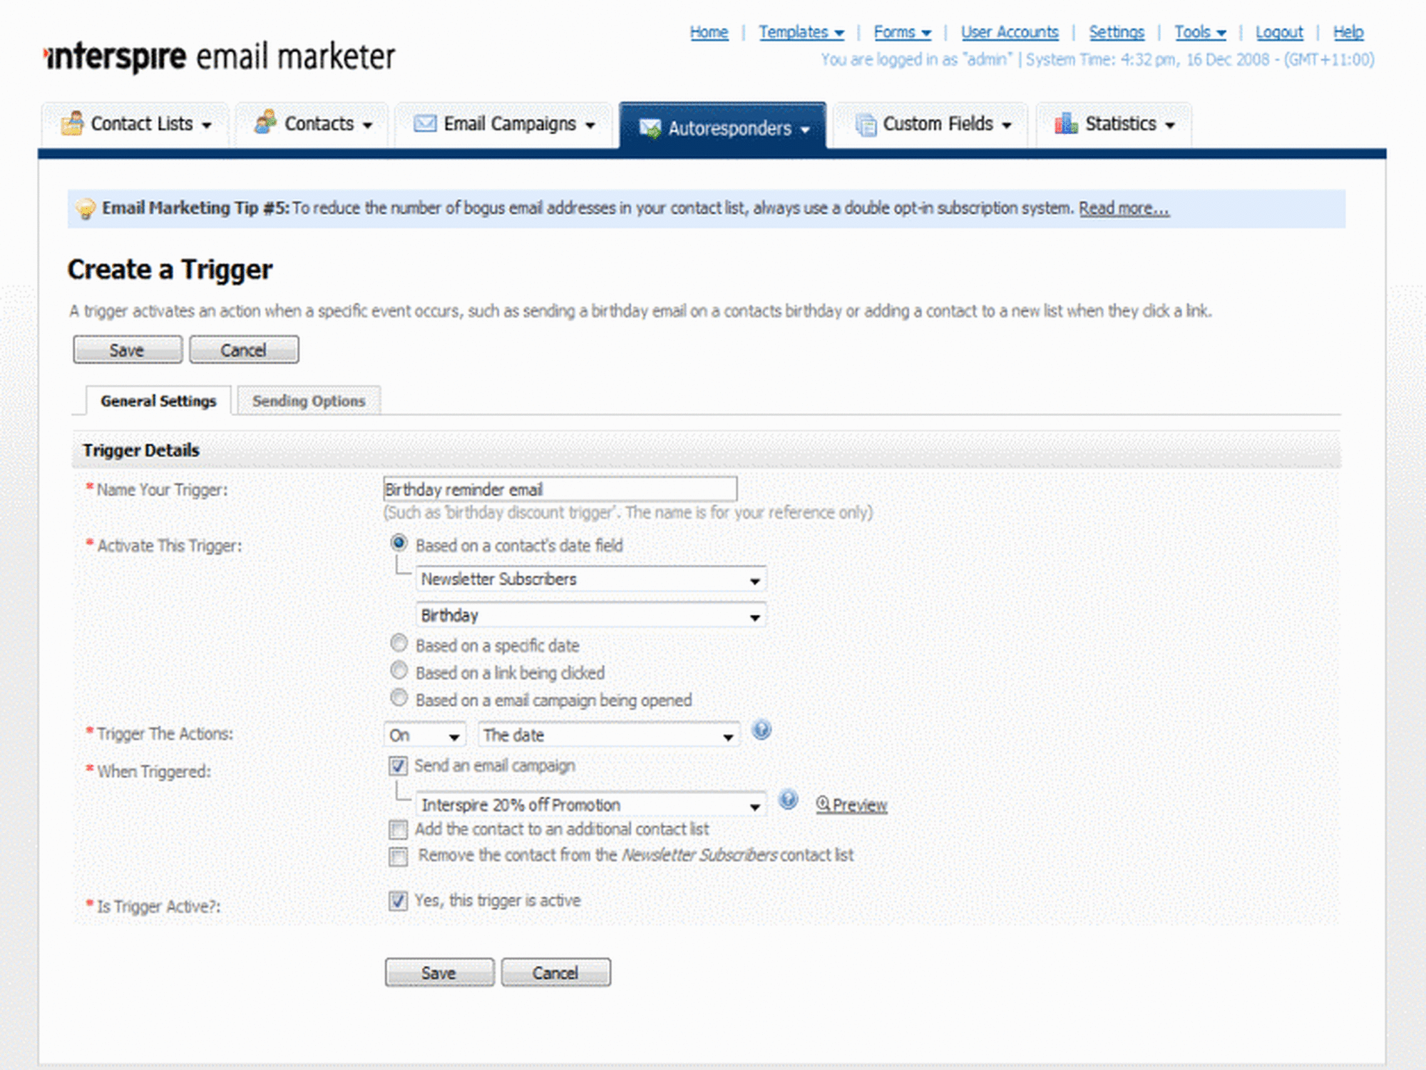Click help icon beside The date dropdown
Screen dimensions: 1426x1070
[x=761, y=730]
